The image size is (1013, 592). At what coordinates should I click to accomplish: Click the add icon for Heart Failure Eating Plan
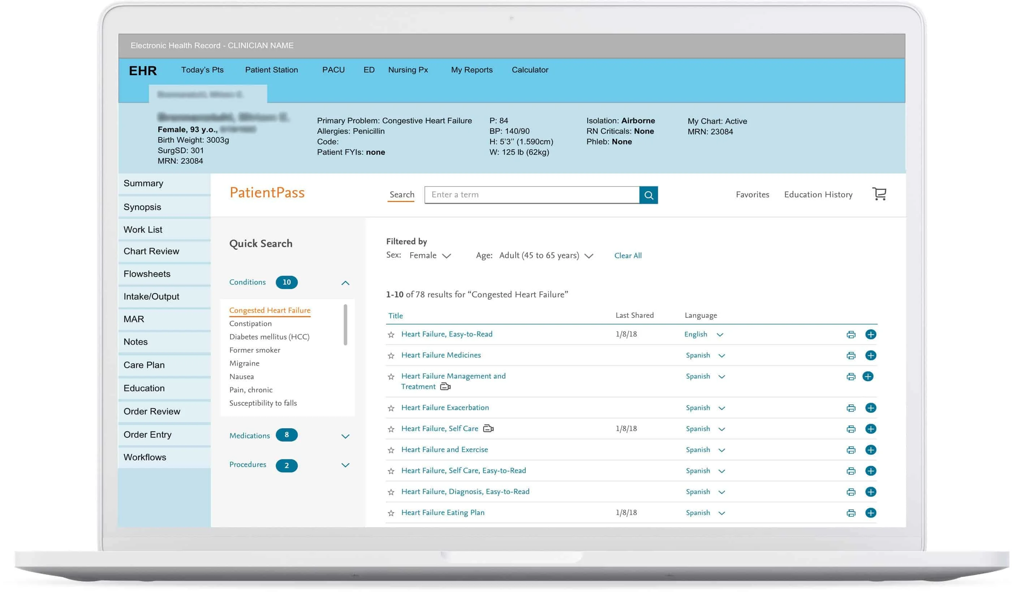(871, 512)
